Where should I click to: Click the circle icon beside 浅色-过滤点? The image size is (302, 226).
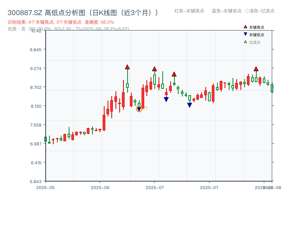click(247, 11)
